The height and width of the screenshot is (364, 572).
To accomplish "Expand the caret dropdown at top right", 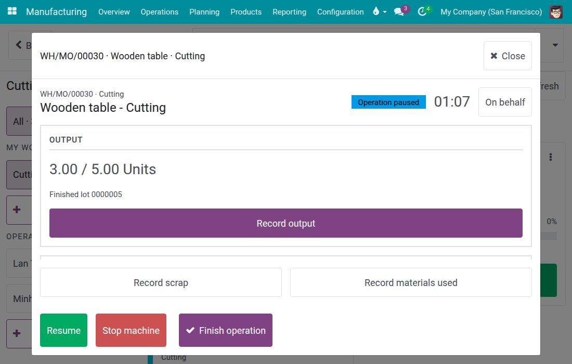I will pyautogui.click(x=555, y=45).
